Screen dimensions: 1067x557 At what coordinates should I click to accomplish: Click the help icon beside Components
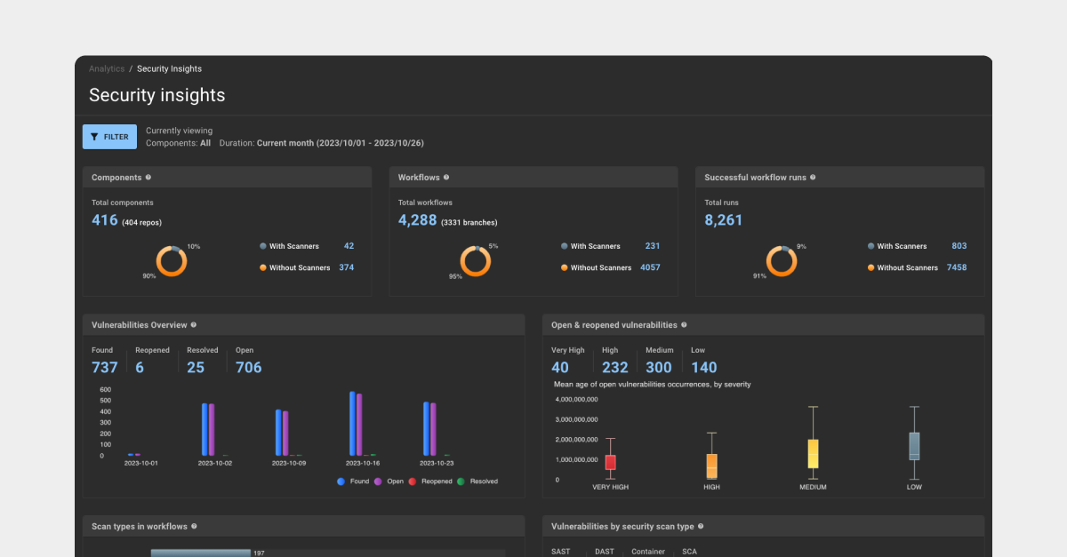coord(148,178)
